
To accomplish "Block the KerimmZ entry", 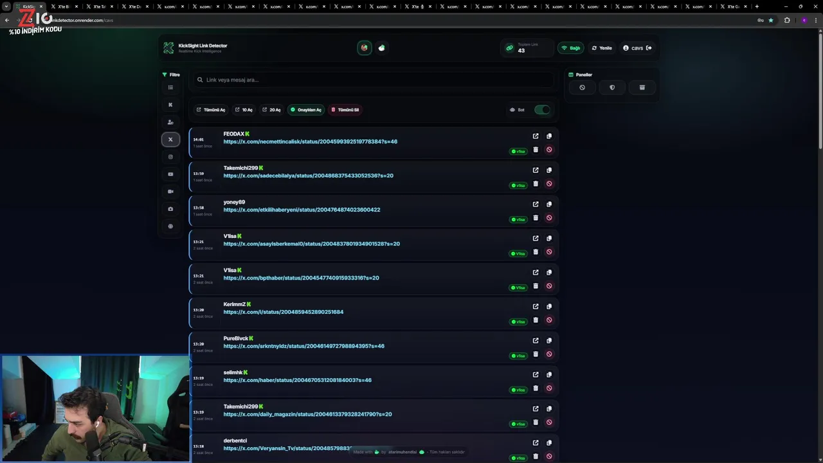I will click(549, 320).
